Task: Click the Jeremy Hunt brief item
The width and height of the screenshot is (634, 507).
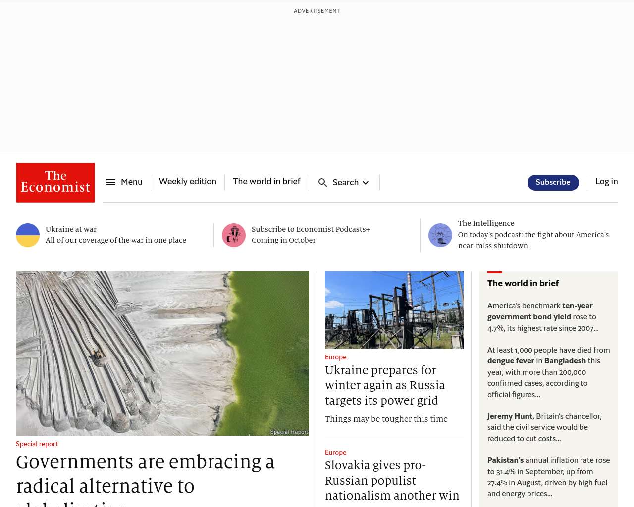Action: coord(544,427)
